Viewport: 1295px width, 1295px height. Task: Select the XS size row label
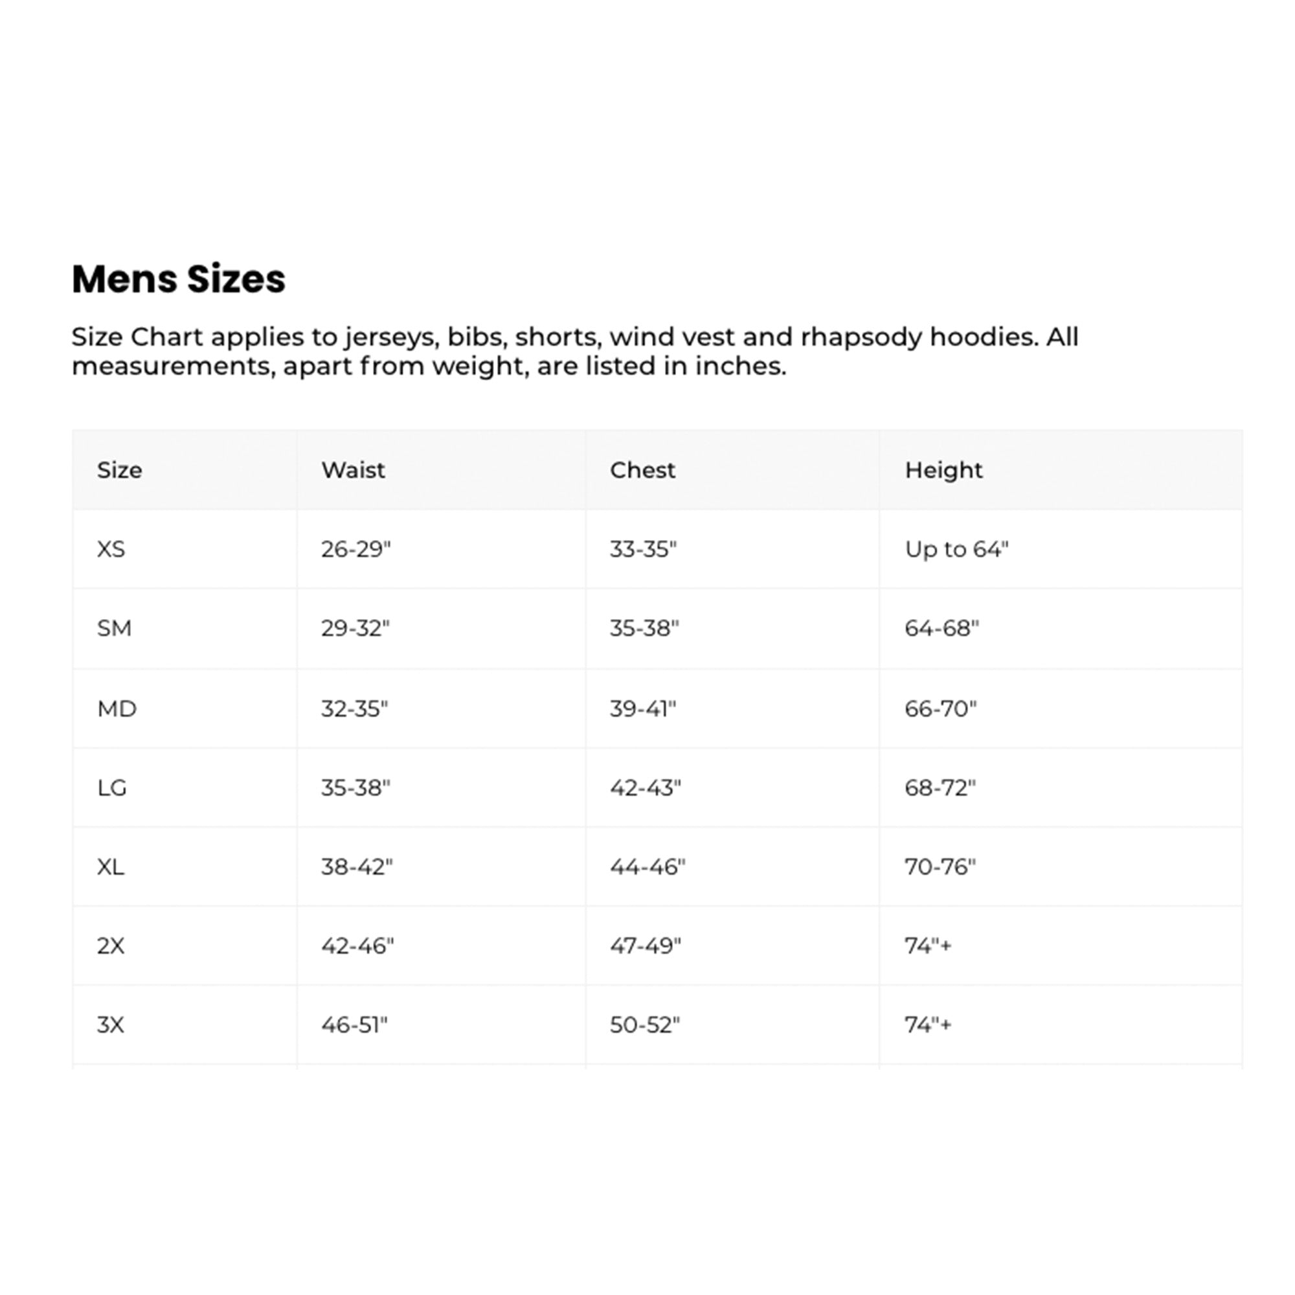(x=111, y=549)
